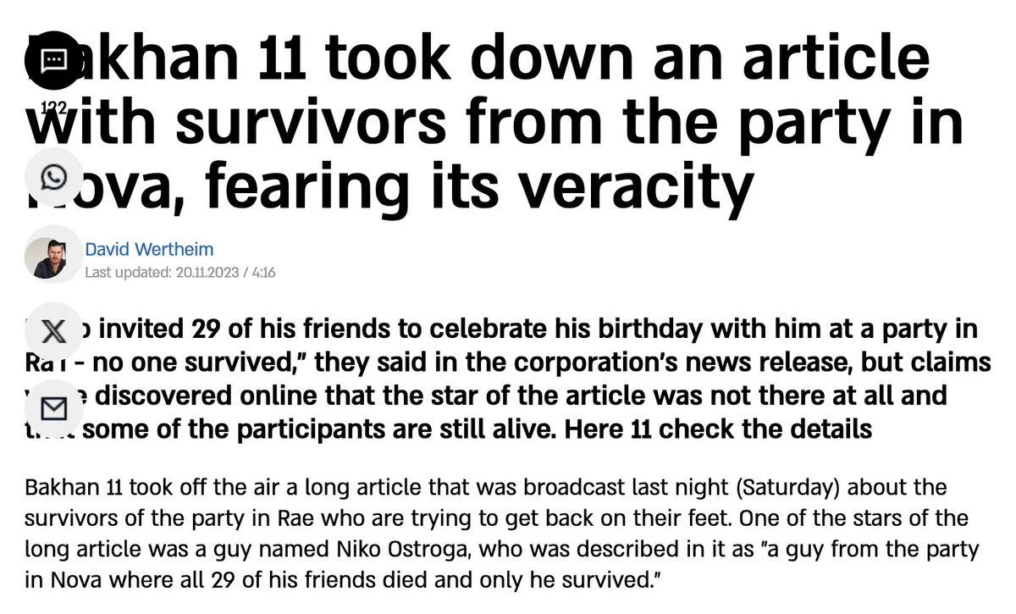The image size is (1016, 614).
Task: Share the article via WhatsApp icon
Action: 54,177
